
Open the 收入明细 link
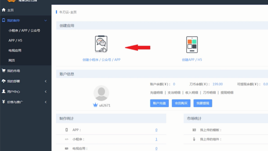[x=192, y=93]
